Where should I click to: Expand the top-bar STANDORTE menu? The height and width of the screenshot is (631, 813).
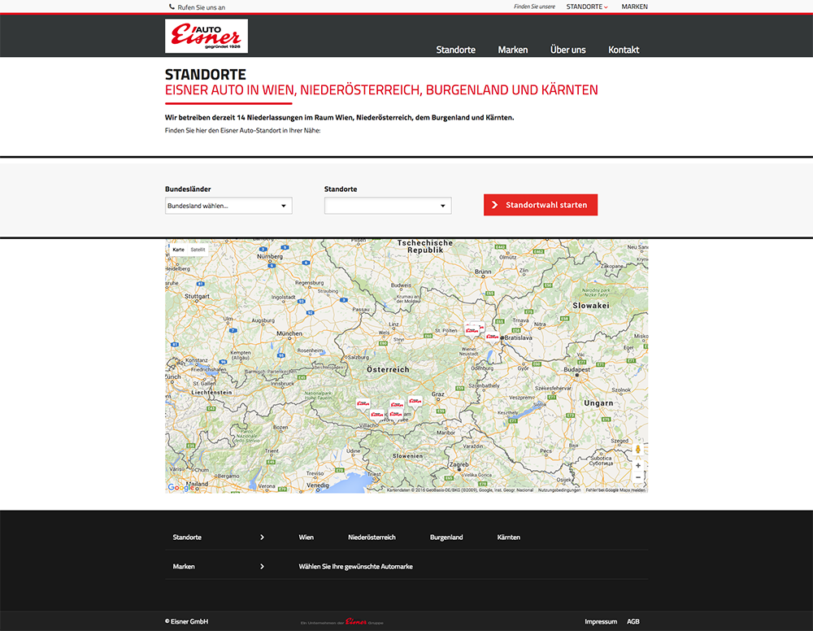tap(587, 7)
